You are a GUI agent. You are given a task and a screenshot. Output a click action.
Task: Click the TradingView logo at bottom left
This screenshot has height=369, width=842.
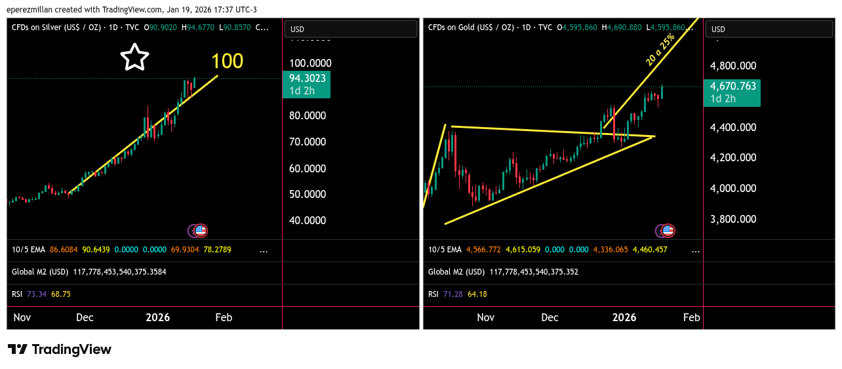[60, 349]
